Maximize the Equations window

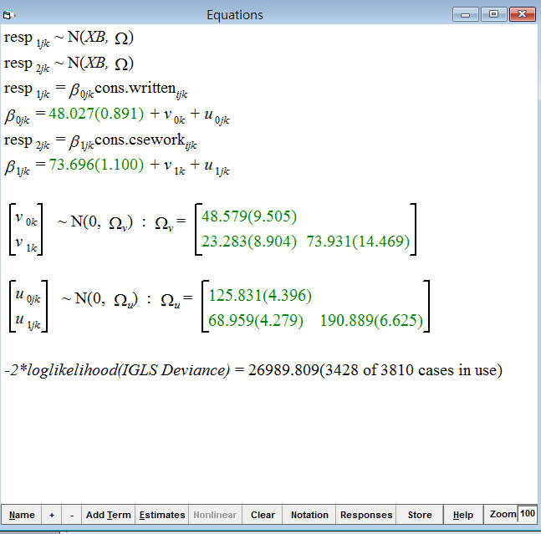pyautogui.click(x=494, y=14)
